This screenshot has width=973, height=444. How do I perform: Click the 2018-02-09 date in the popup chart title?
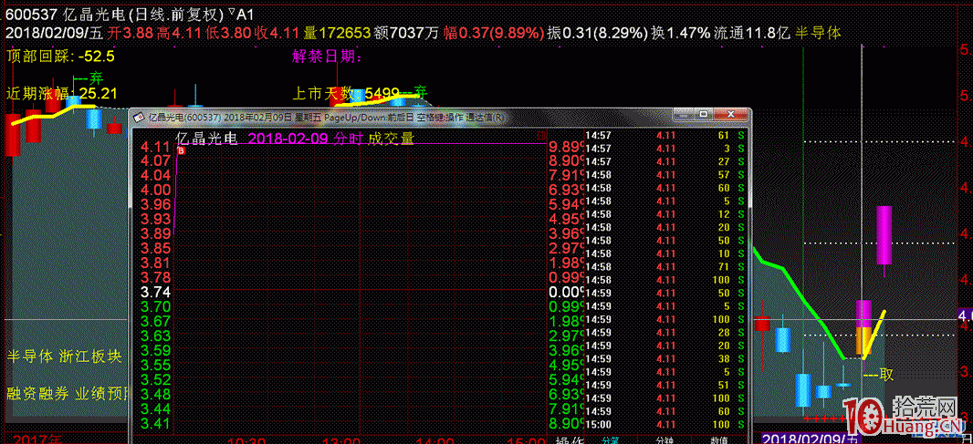coord(288,139)
